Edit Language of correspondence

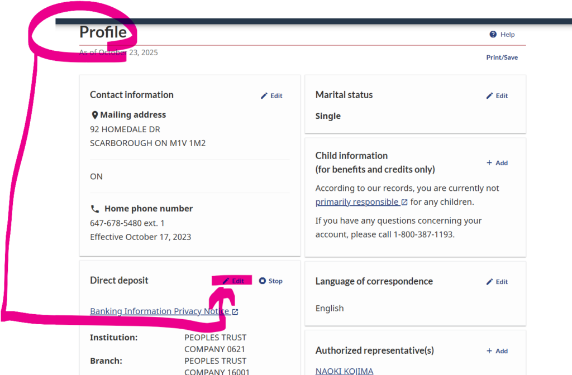(x=497, y=282)
